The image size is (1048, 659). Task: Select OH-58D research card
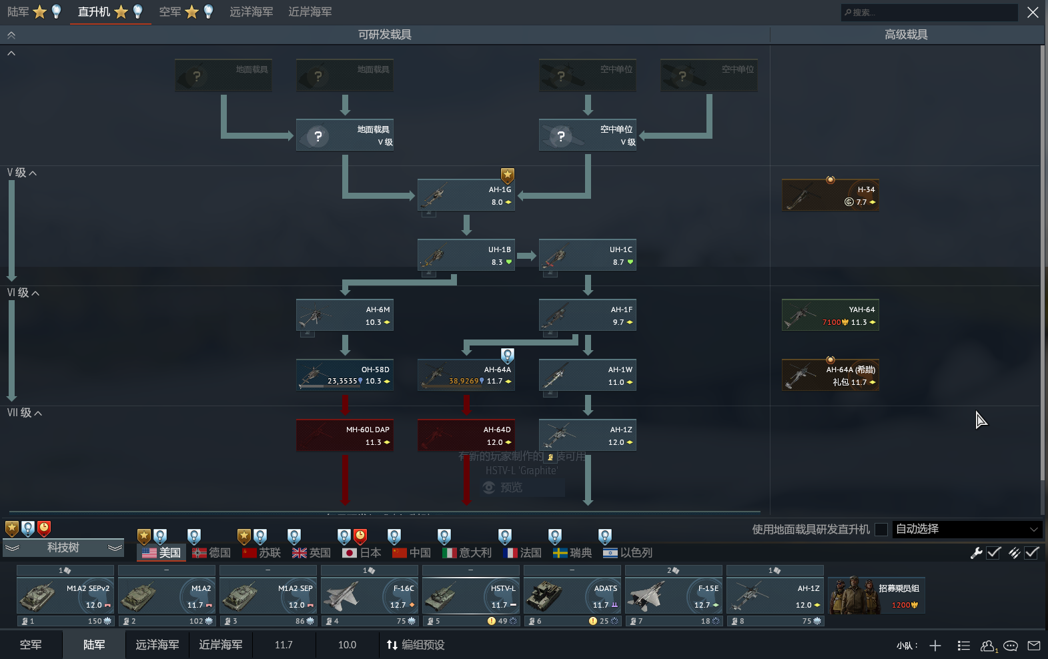point(344,375)
